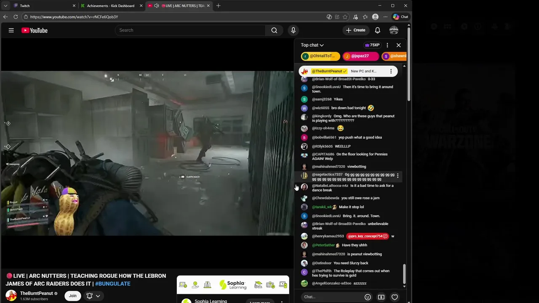Switch to the Twitch tab
The image size is (539, 303).
point(44,5)
